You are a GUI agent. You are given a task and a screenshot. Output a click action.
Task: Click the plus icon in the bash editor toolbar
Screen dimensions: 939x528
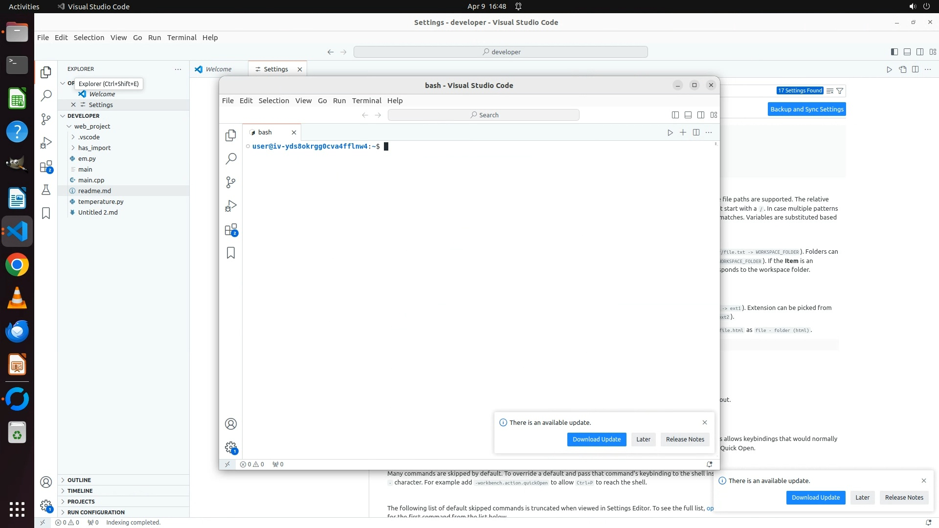[x=683, y=132]
